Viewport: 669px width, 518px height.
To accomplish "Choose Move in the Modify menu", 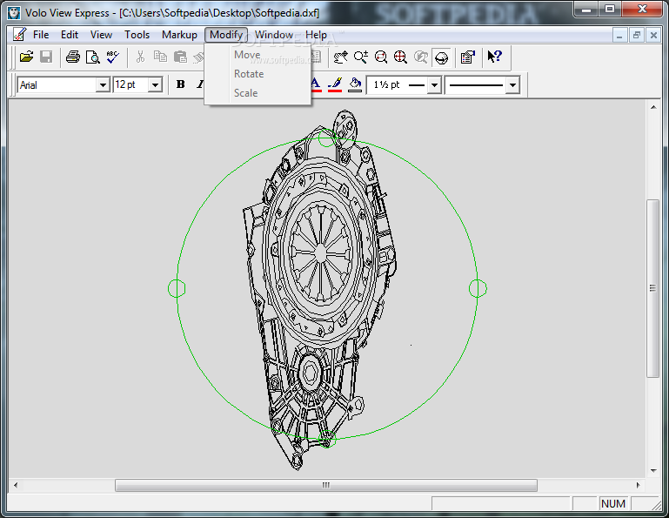I will pyautogui.click(x=258, y=55).
